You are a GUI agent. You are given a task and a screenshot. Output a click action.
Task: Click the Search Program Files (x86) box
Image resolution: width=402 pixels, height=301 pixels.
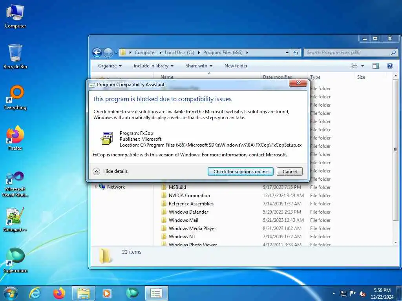tap(351, 53)
